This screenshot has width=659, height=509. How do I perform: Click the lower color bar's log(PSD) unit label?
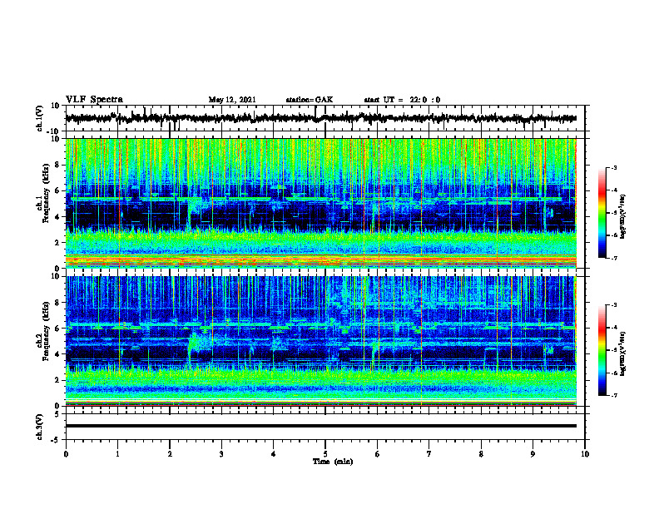point(623,354)
